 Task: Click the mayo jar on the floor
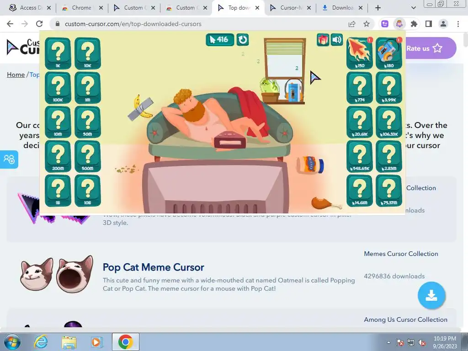point(310,165)
